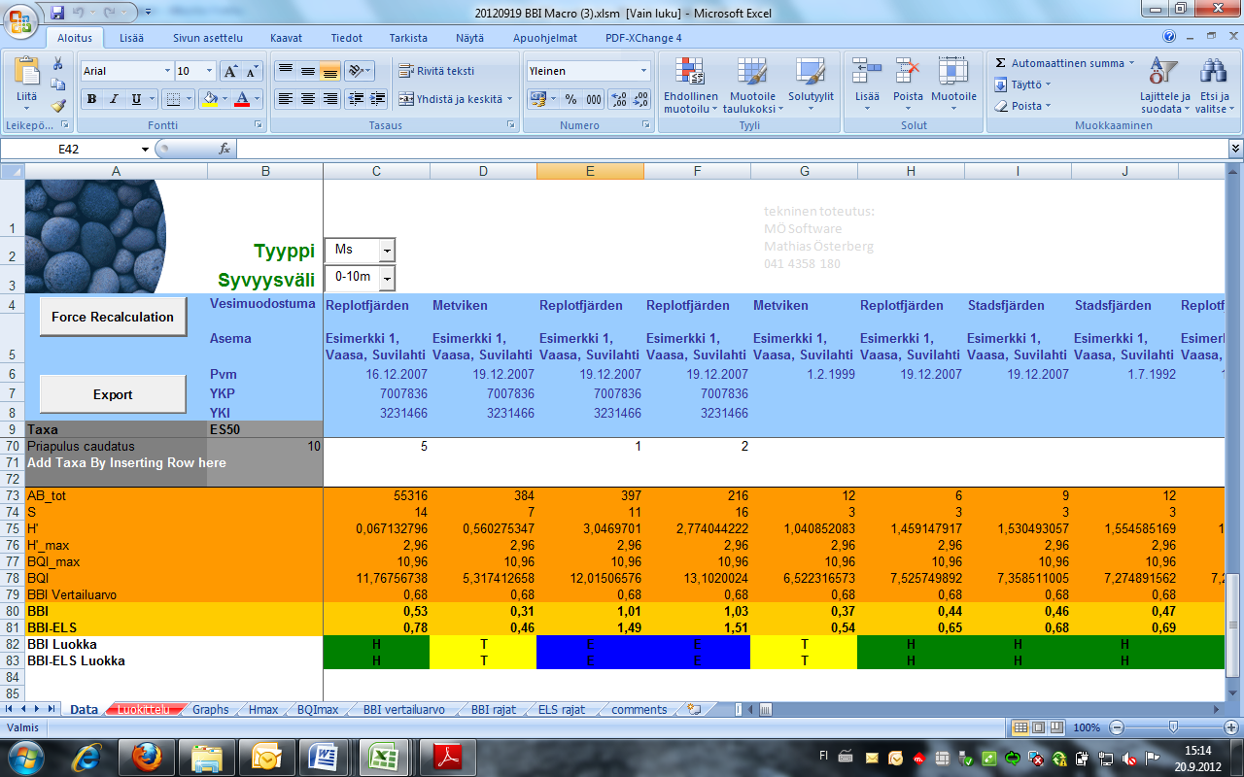Toggle middle vertical alignment
Screen dimensions: 1244x777
(x=307, y=71)
